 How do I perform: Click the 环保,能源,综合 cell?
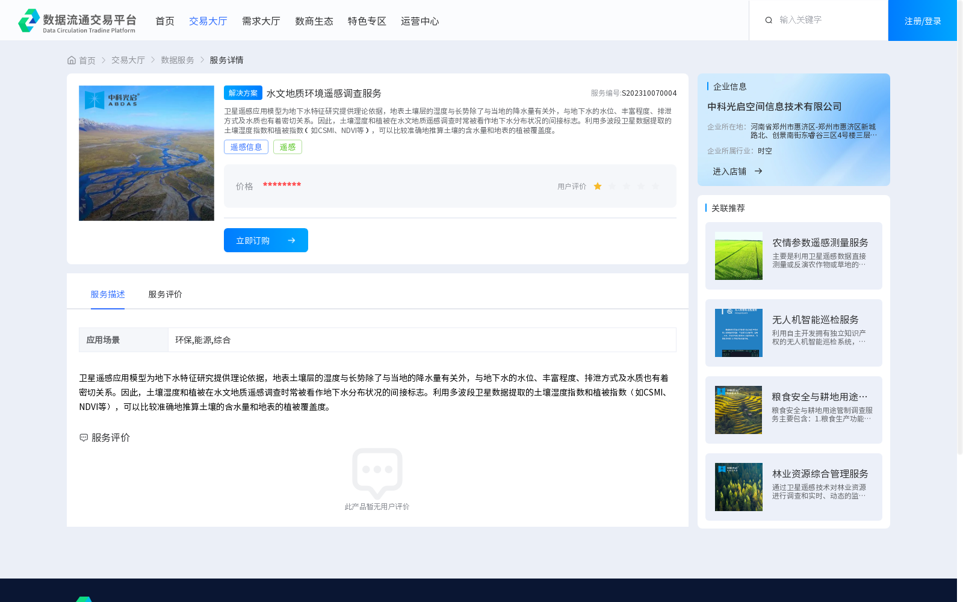(422, 340)
